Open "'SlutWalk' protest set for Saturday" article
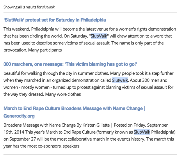Image resolution: width=185 pixels, height=156 pixels. 55,20
